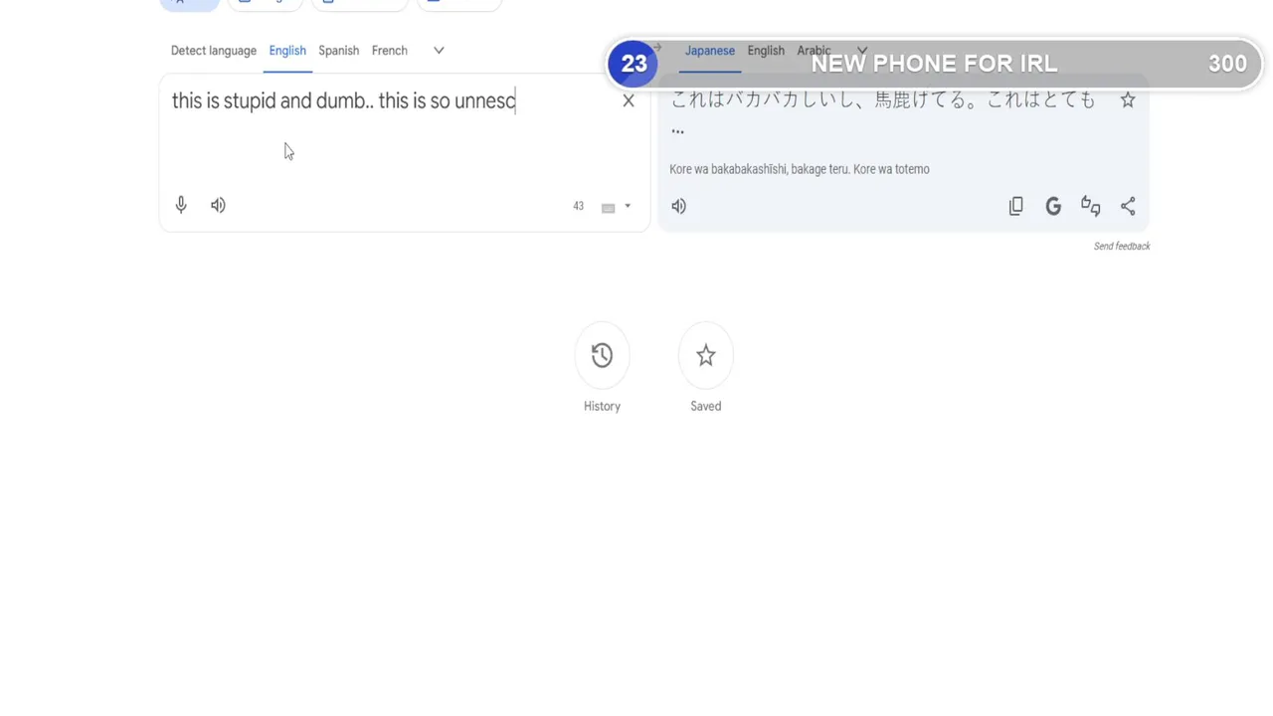Viewport: 1273px width, 716px height.
Task: Rate this translation icon
Action: click(1090, 206)
